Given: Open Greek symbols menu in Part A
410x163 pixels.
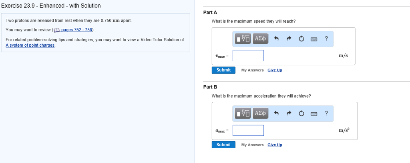Looking at the screenshot, I should tap(260, 38).
